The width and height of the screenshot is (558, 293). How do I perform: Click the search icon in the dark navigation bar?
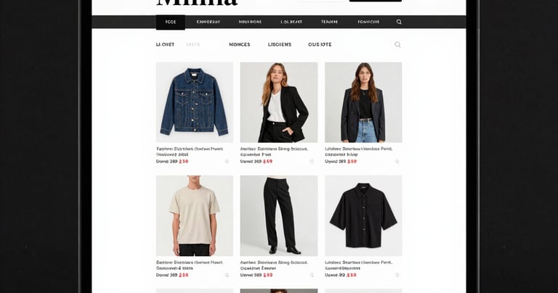pyautogui.click(x=399, y=22)
